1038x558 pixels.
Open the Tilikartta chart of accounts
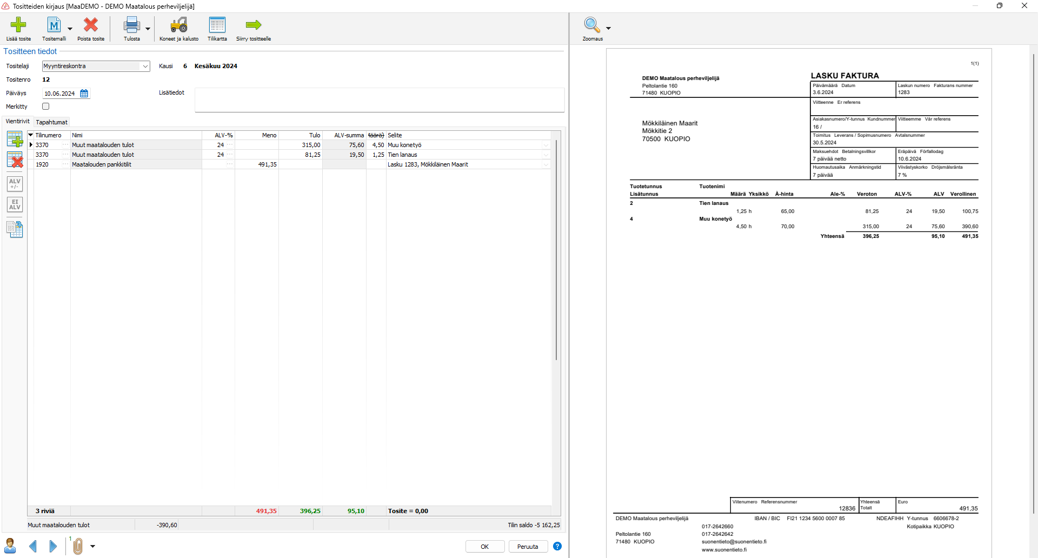217,25
